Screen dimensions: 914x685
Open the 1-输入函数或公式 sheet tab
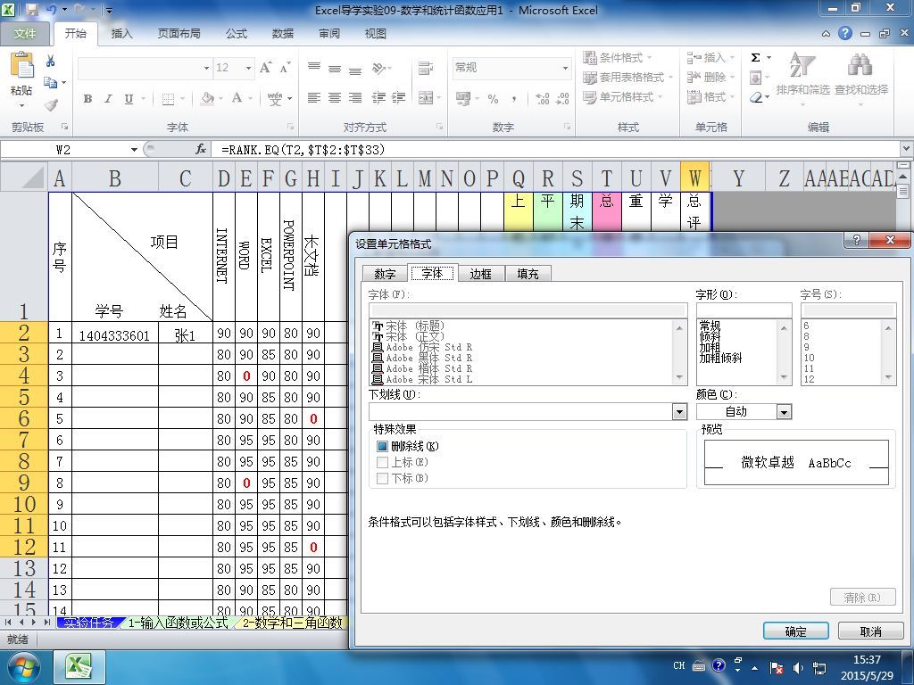[178, 623]
